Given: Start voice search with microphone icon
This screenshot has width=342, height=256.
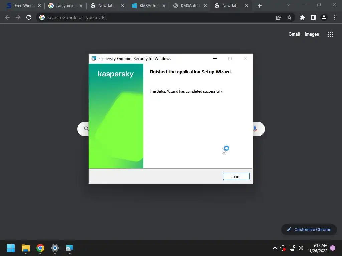Looking at the screenshot, I should (255, 129).
